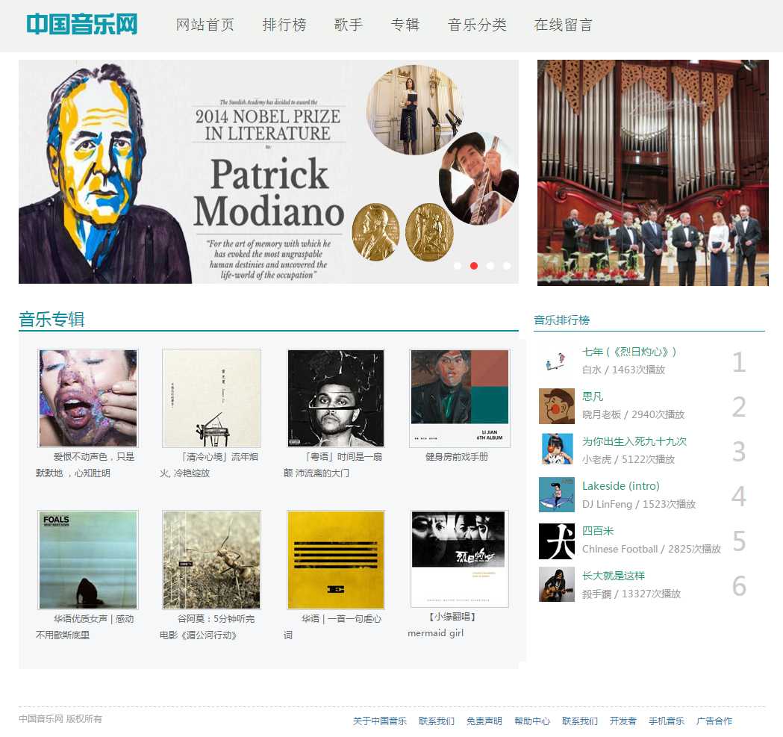Viewport: 783px width, 737px height.
Task: Open the FOALS album cover thumbnail
Action: point(88,559)
